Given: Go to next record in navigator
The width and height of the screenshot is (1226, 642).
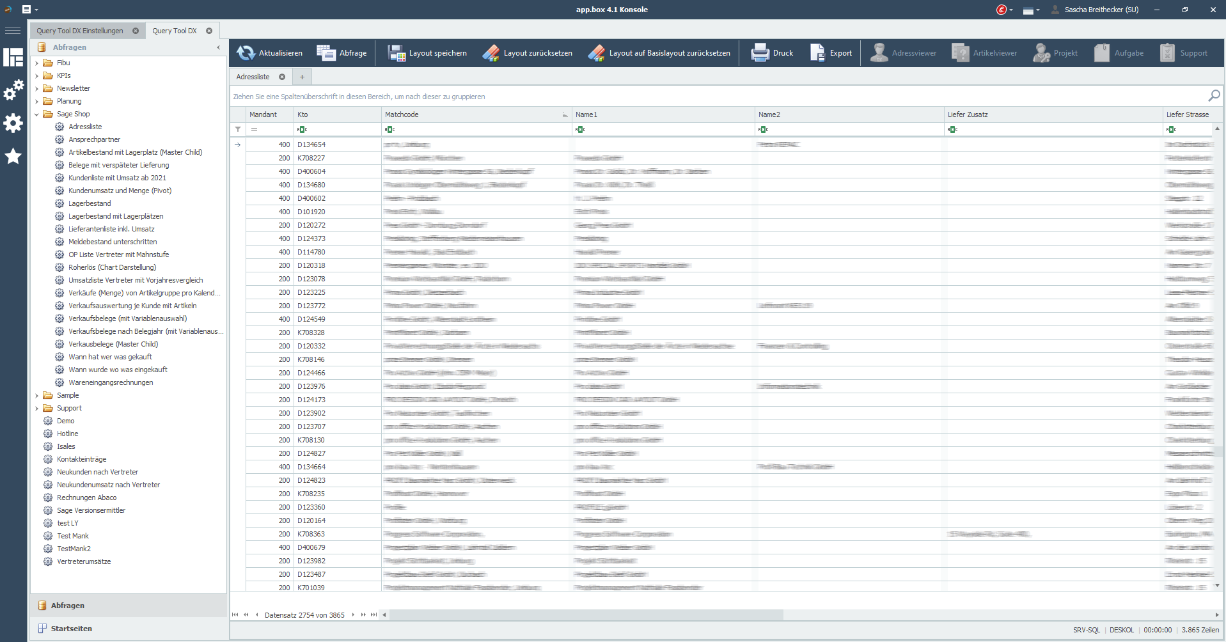Looking at the screenshot, I should pos(353,615).
